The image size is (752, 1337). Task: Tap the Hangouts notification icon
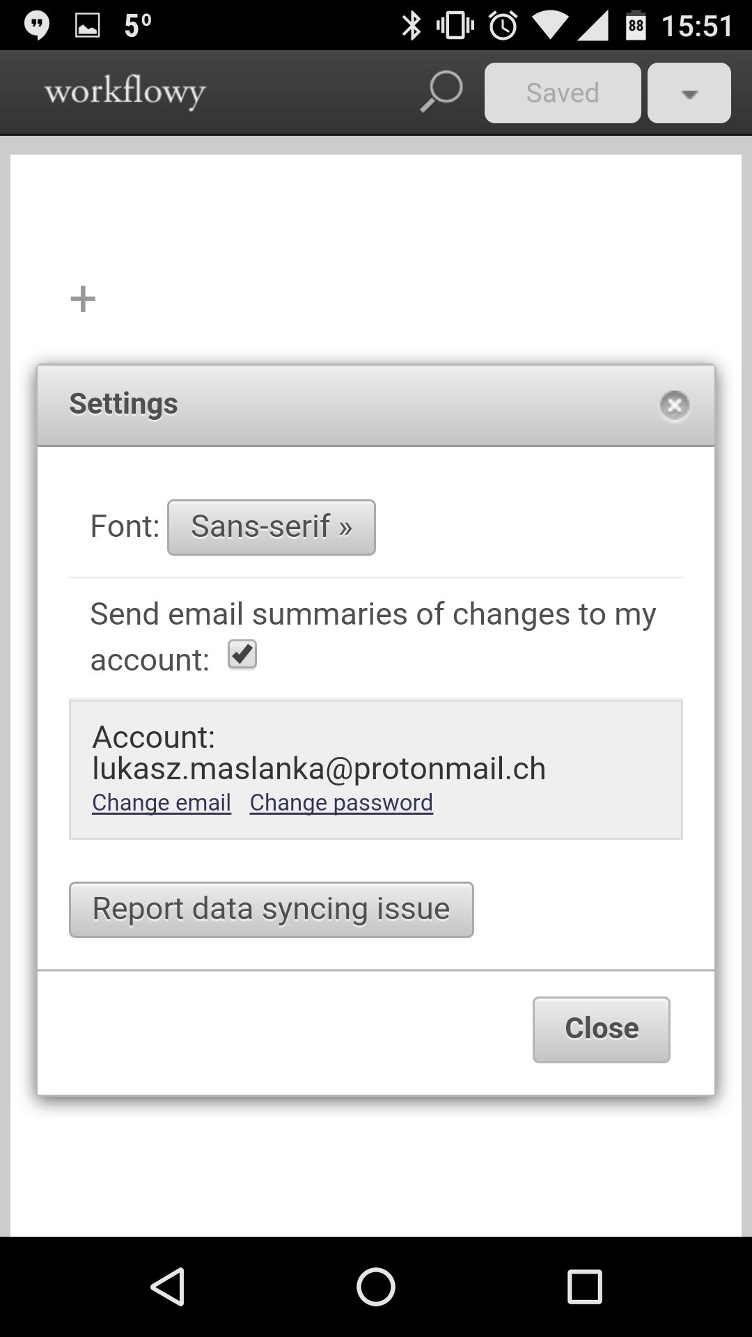coord(36,26)
